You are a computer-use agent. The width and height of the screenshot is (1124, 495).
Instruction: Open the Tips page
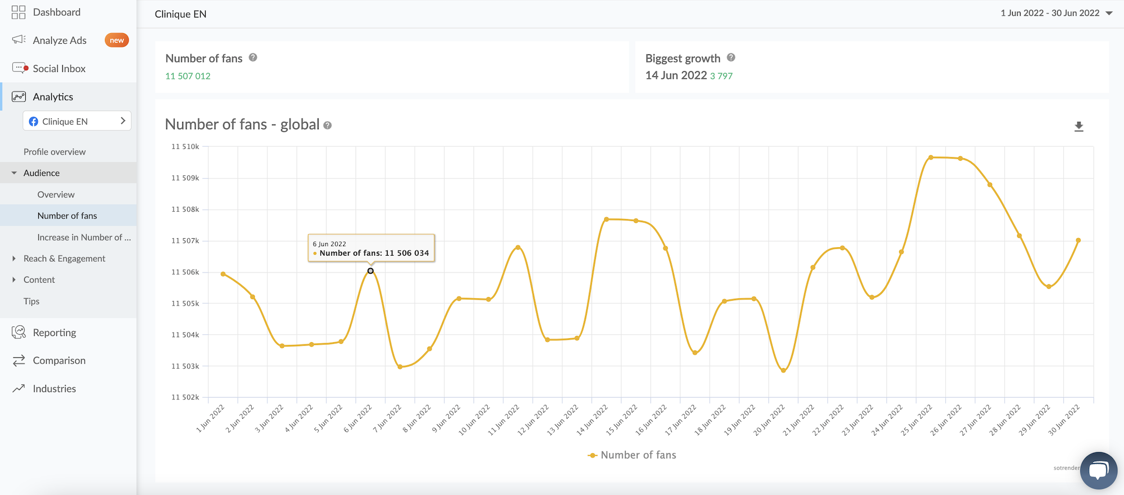(x=31, y=301)
